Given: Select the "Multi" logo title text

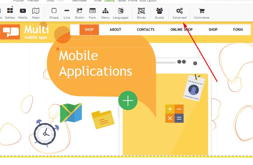Looking at the screenshot, I should coord(36,30).
